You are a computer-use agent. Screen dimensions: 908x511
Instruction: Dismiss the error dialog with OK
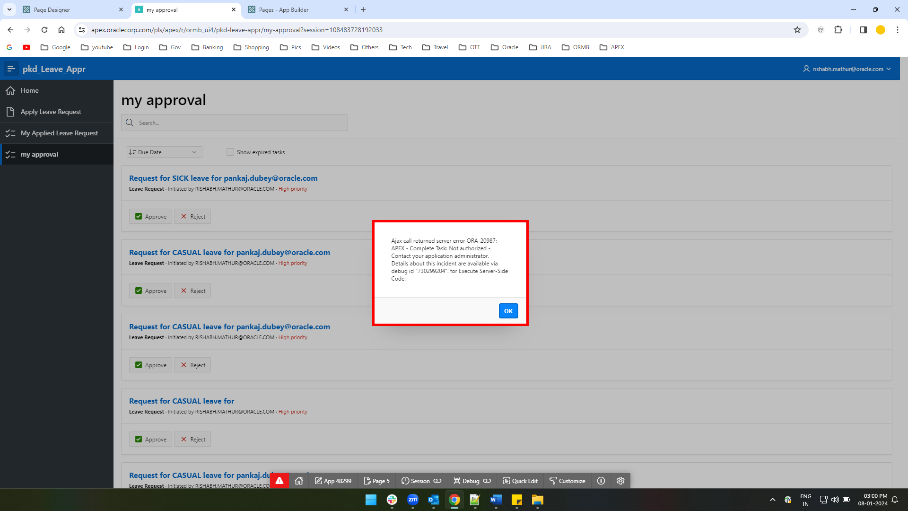pos(508,311)
